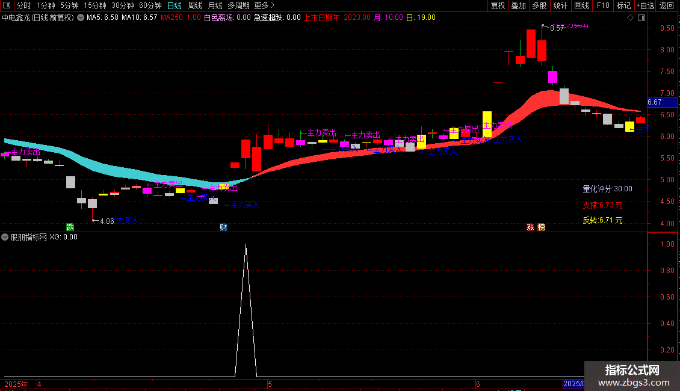680x391 pixels.
Task: Click the 2025年 label on time axis
Action: pos(16,384)
